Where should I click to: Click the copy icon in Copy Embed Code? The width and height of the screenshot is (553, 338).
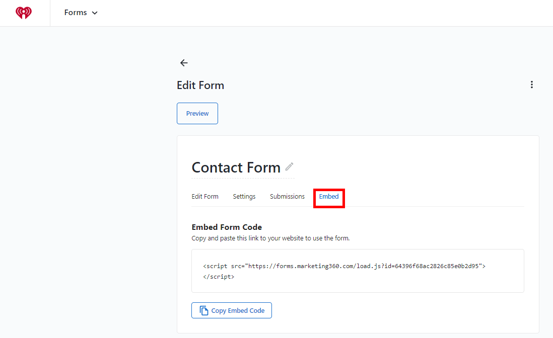point(204,310)
